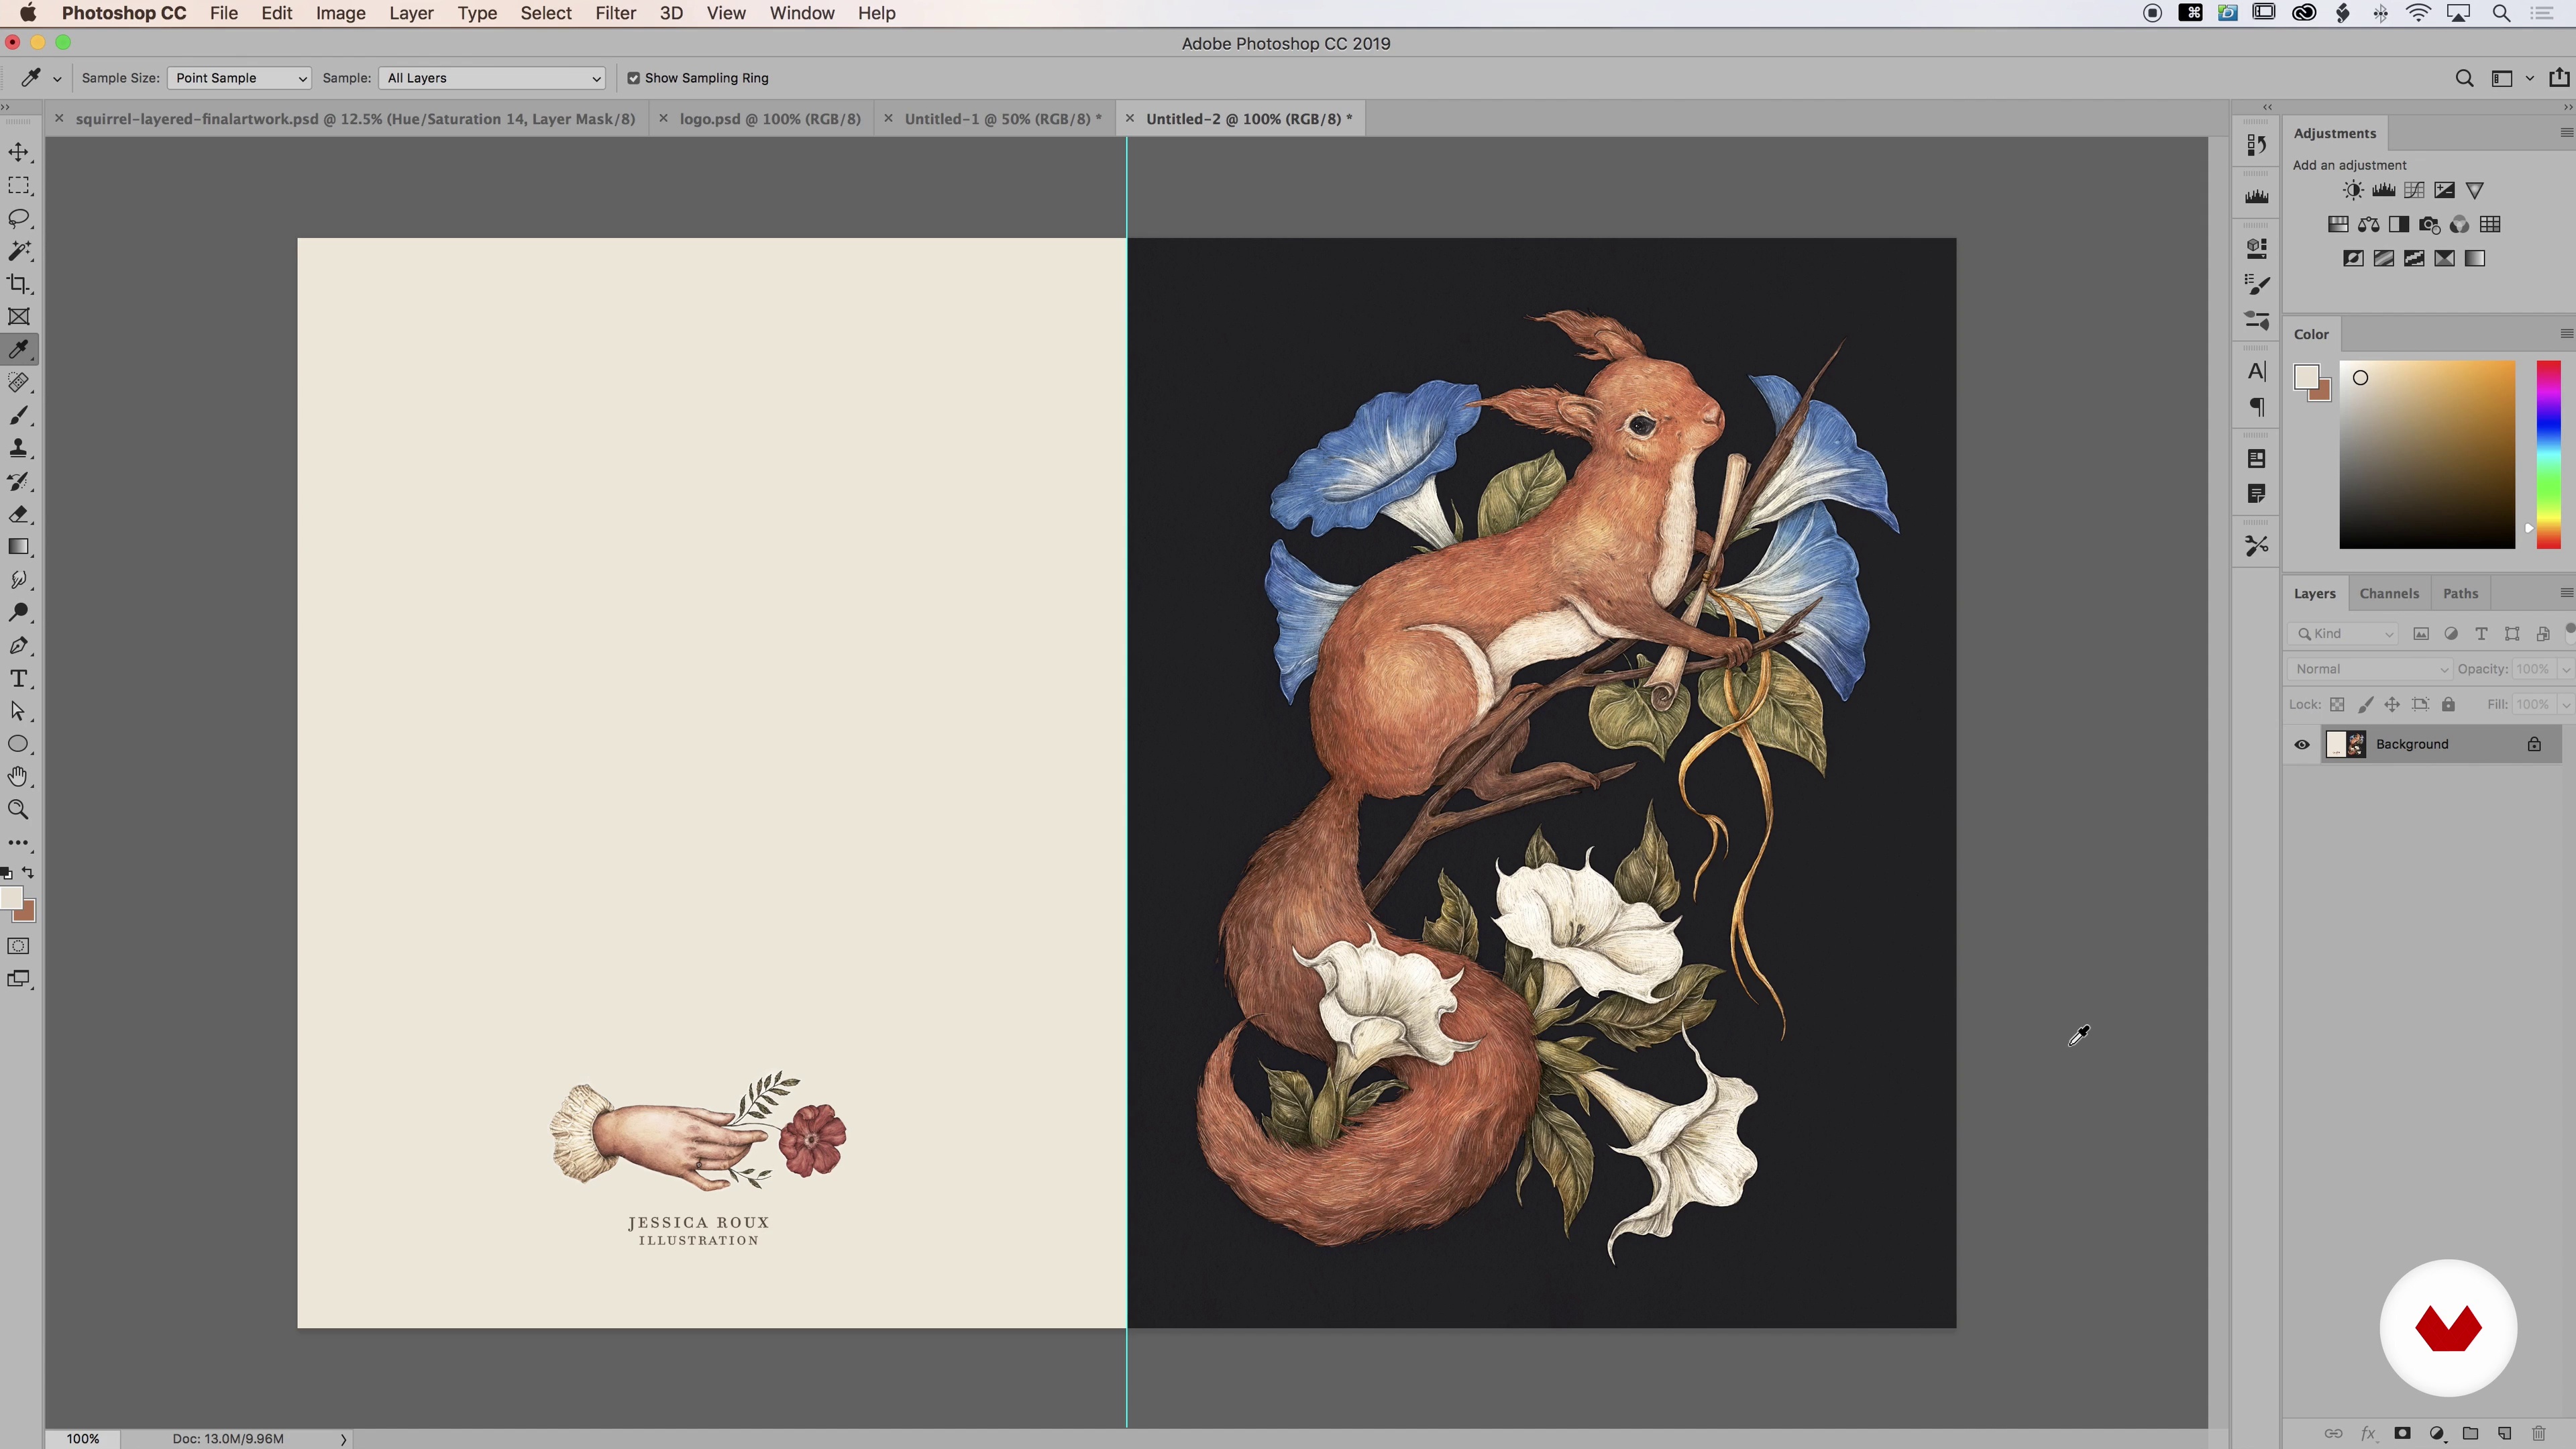Select the Path Selection tool
This screenshot has width=2576, height=1449.
coord(19,712)
